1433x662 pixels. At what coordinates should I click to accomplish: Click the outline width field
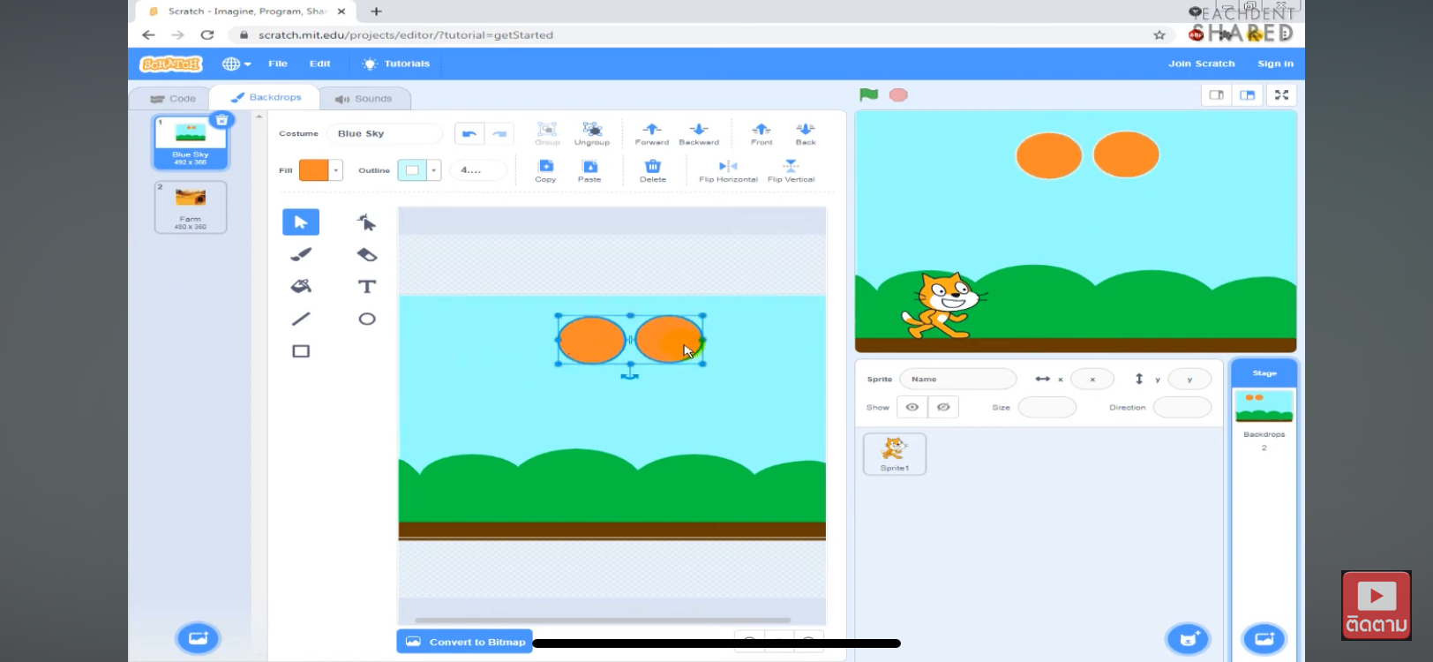point(477,170)
